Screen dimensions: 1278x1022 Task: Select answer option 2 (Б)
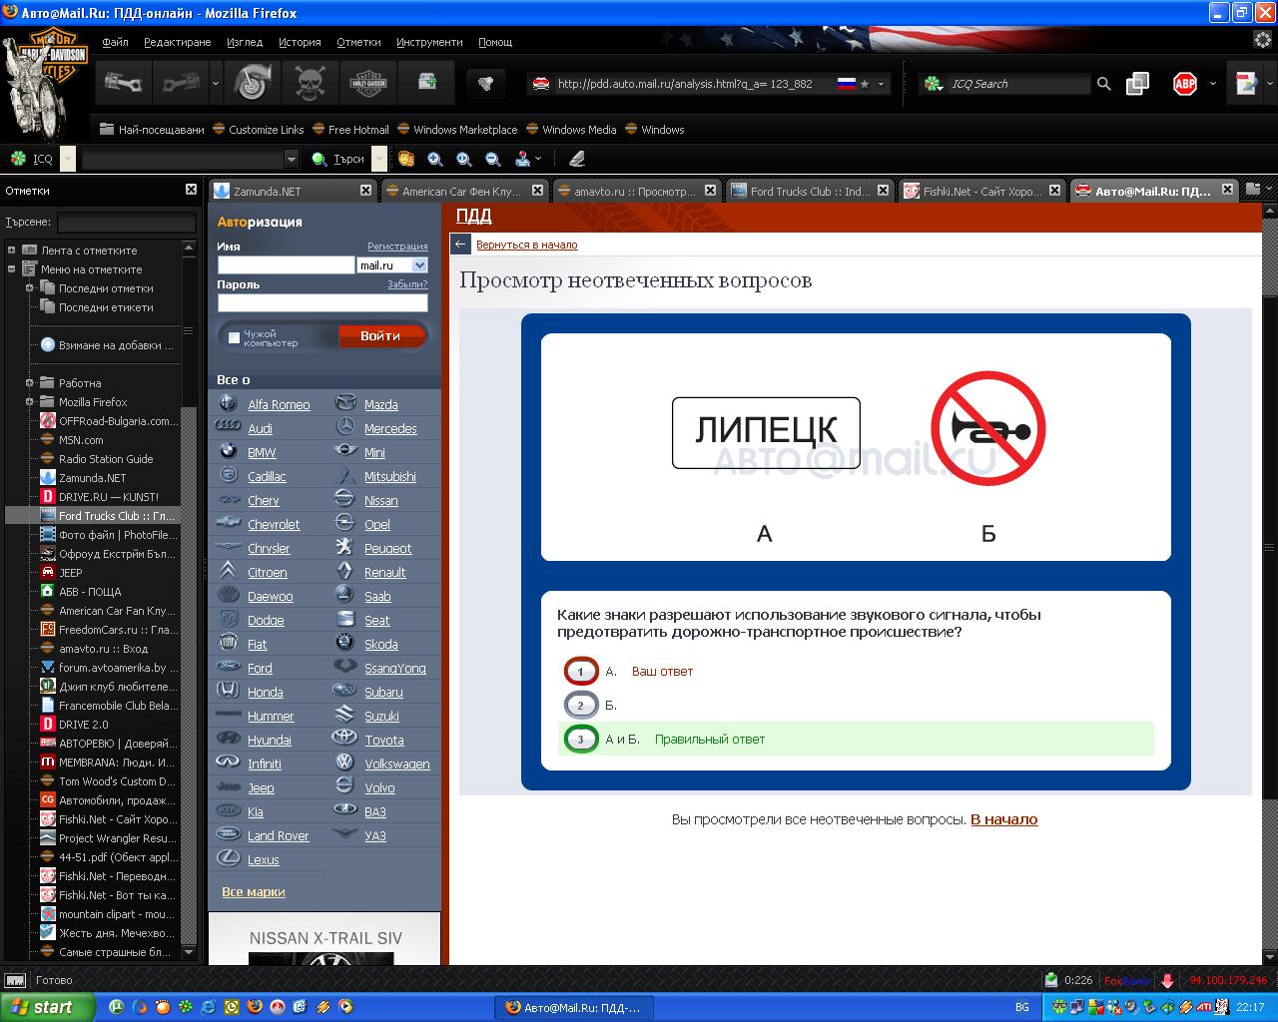(581, 705)
